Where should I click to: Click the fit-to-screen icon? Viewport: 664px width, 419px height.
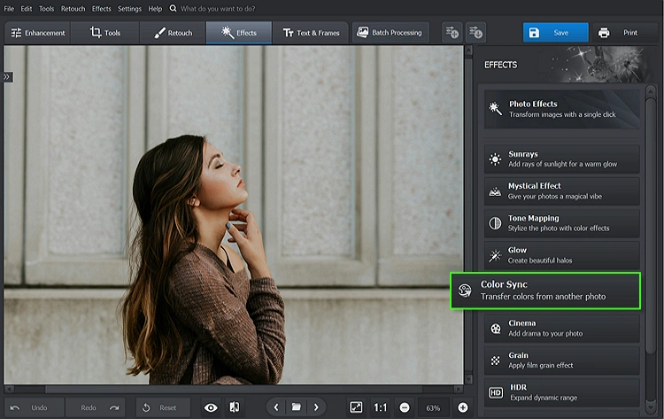coord(356,407)
